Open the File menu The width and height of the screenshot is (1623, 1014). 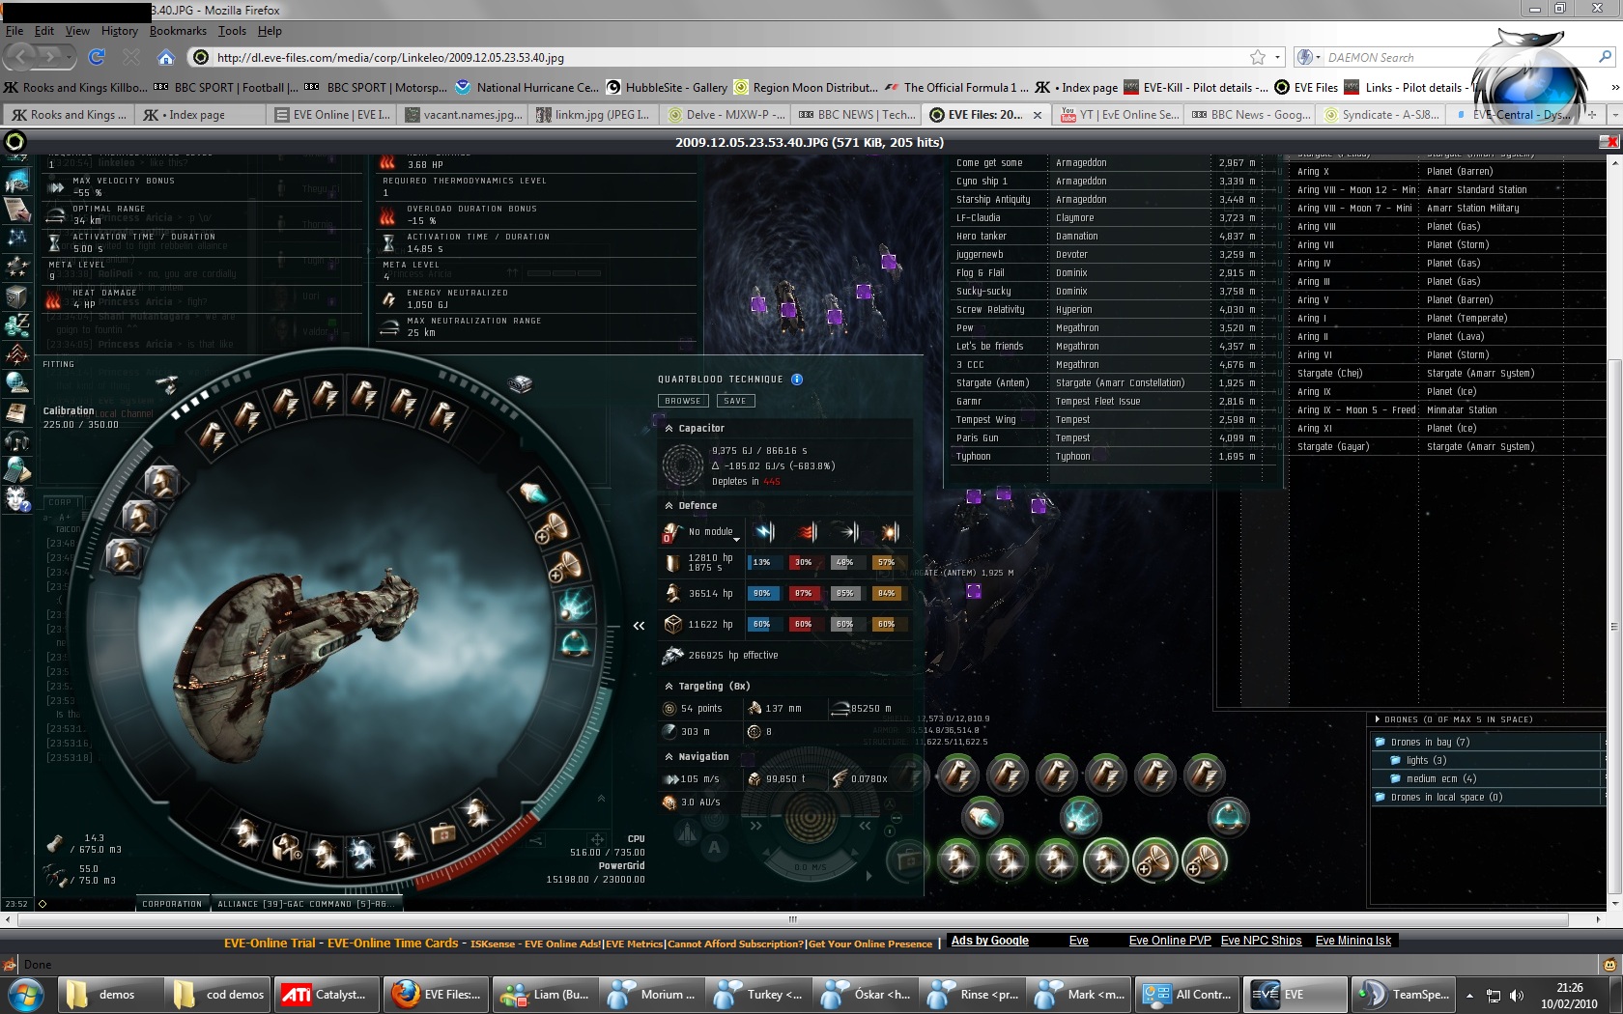(x=14, y=31)
